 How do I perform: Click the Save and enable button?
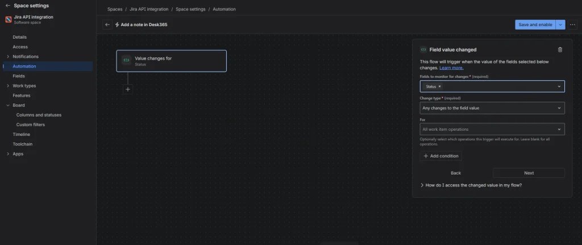coord(535,24)
